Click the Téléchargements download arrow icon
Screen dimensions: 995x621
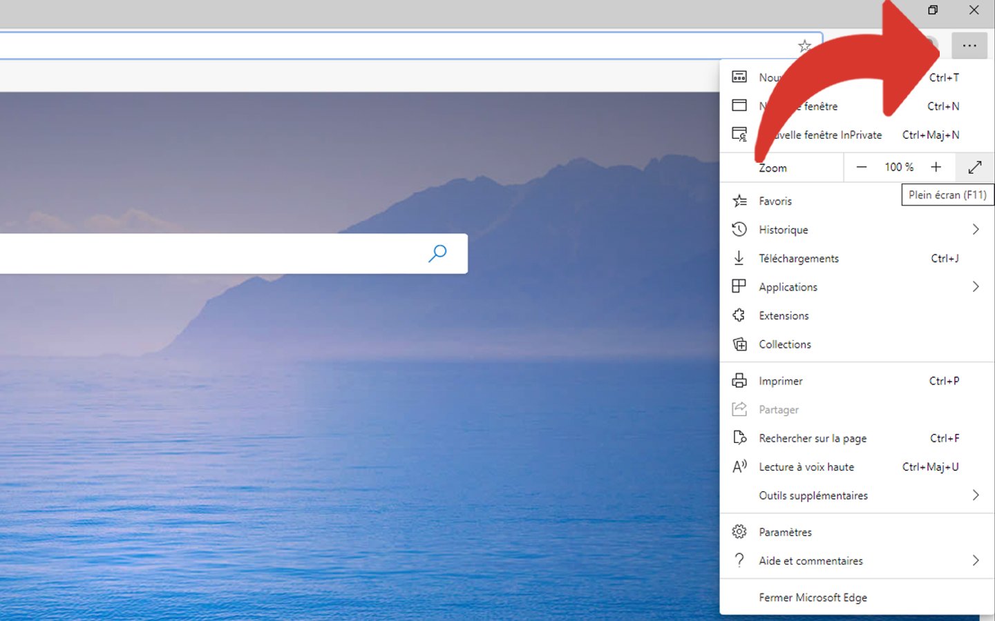pos(739,258)
